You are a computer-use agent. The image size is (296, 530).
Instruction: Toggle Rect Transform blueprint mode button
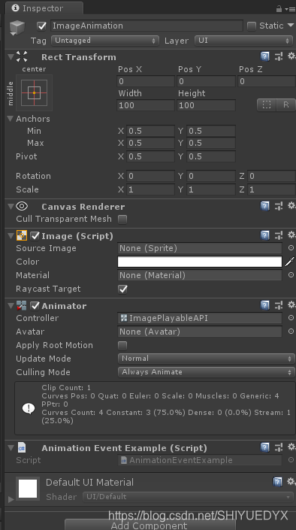point(267,104)
